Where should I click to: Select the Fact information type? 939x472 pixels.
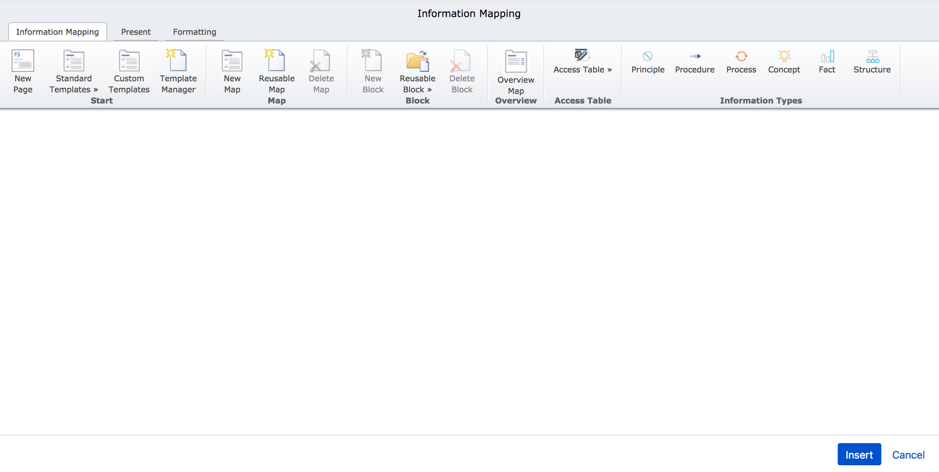pyautogui.click(x=827, y=62)
